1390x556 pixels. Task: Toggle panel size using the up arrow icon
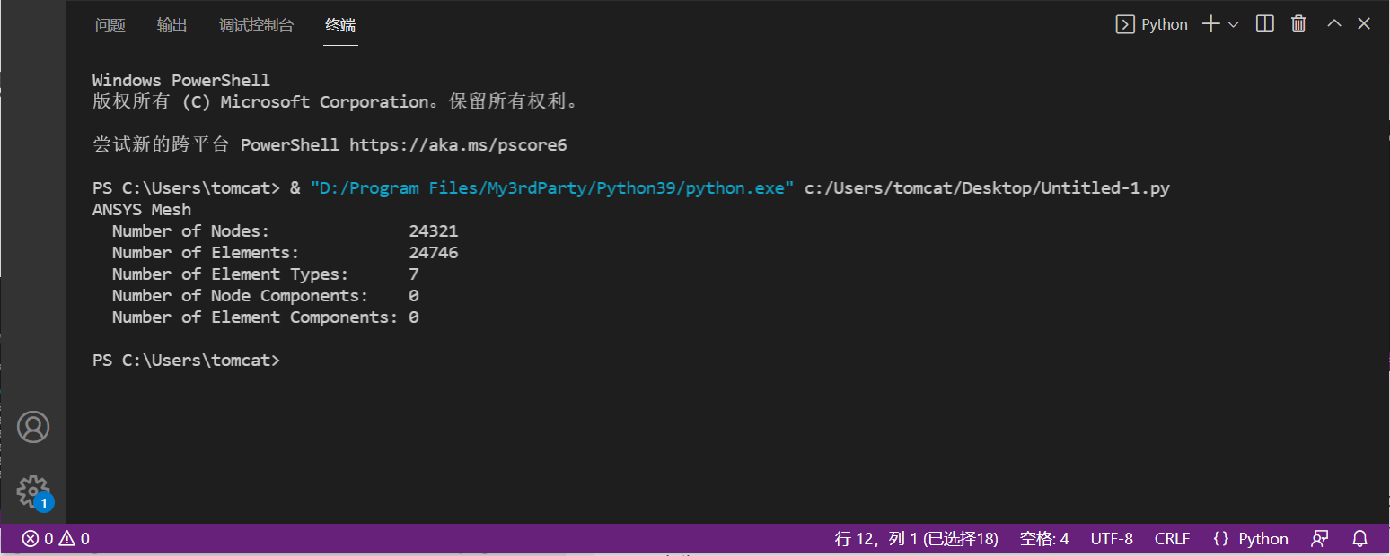pyautogui.click(x=1333, y=23)
